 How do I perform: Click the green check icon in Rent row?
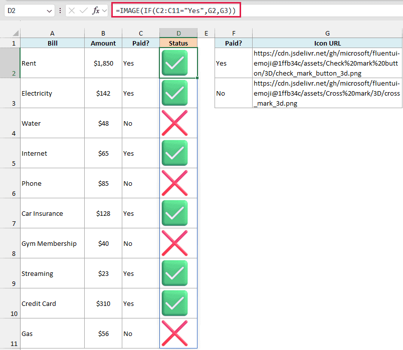pos(174,63)
